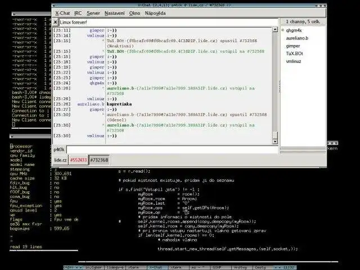Screen dimensions: 360x270
Task: Click the 'myRoom.last' assignment line
Action: (163, 203)
